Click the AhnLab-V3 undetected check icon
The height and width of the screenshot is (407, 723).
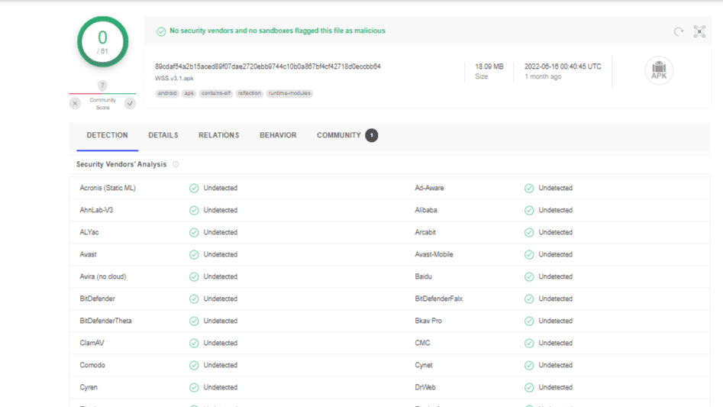pyautogui.click(x=194, y=210)
